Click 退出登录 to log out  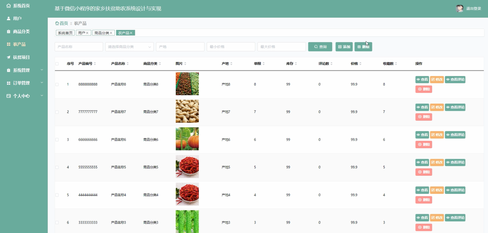pos(474,9)
